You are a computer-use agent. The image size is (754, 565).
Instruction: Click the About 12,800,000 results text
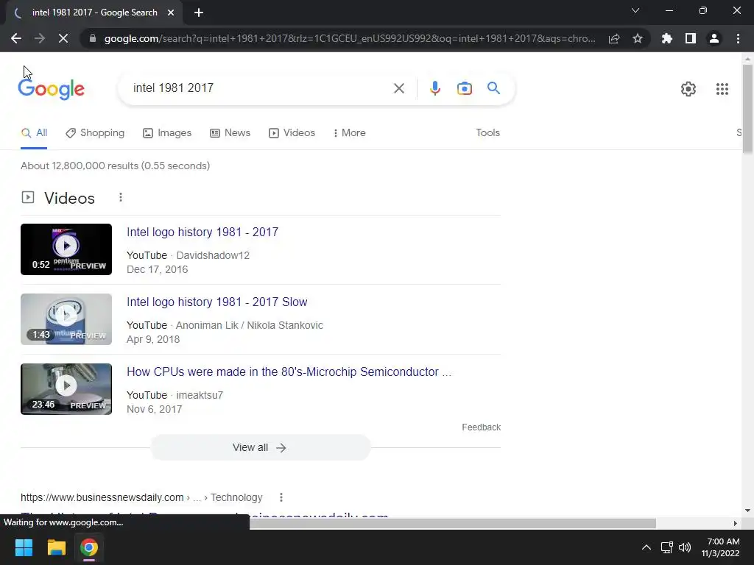click(x=116, y=166)
